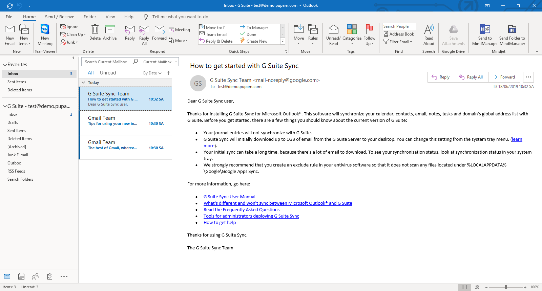Adjust the zoom slider in status bar
The height and width of the screenshot is (291, 542).
coord(506,287)
